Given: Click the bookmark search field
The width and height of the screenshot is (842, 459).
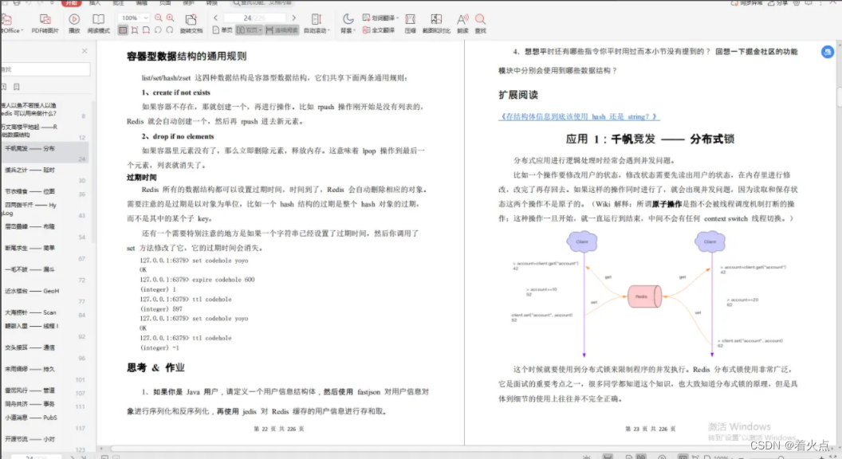Looking at the screenshot, I should click(45, 69).
